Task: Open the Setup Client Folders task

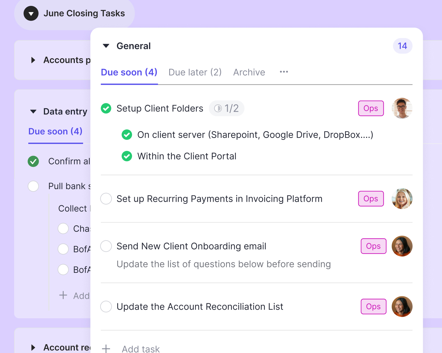Action: click(160, 108)
